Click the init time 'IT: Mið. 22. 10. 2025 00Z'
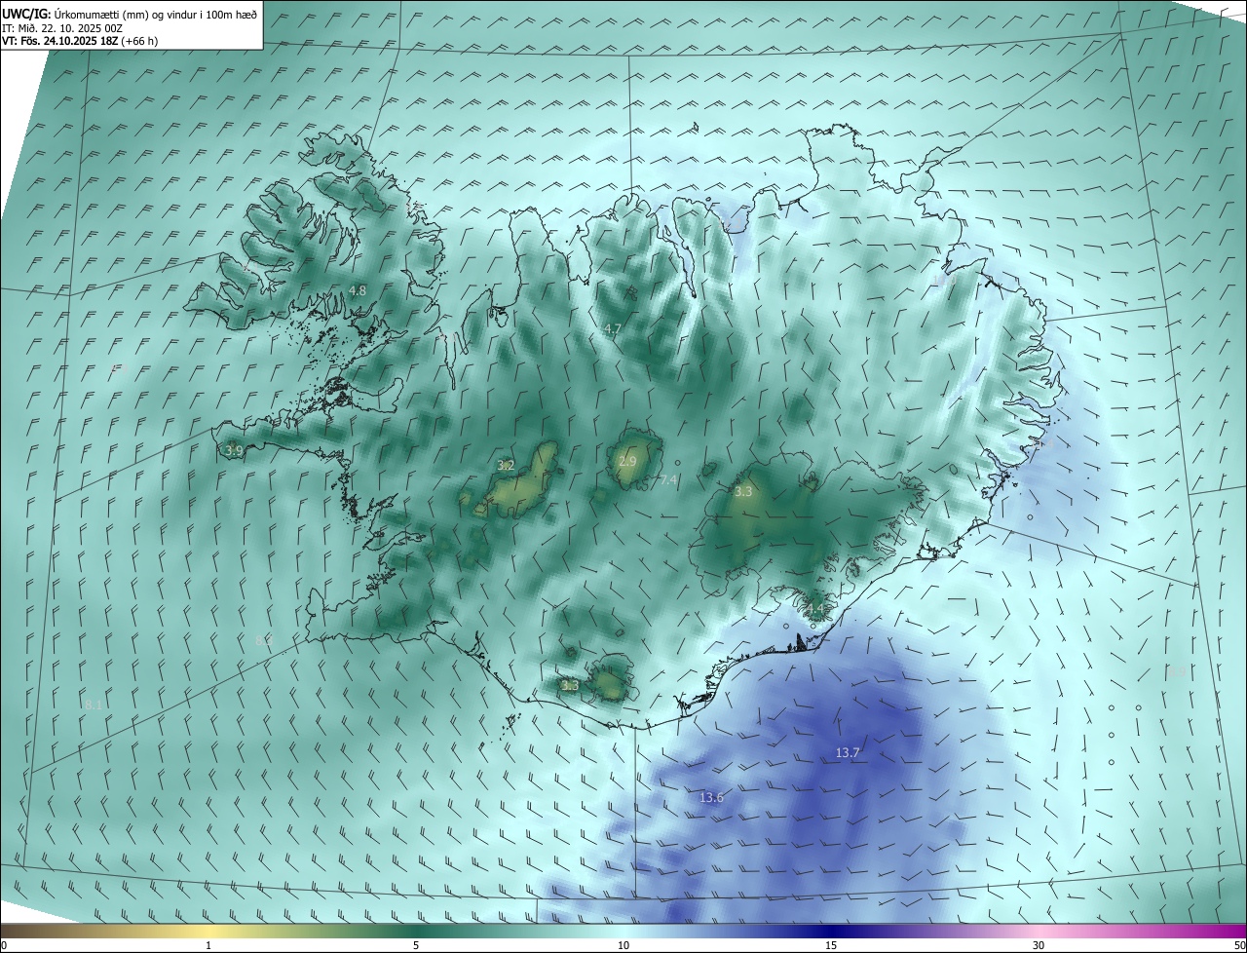The height and width of the screenshot is (953, 1247). 62,28
